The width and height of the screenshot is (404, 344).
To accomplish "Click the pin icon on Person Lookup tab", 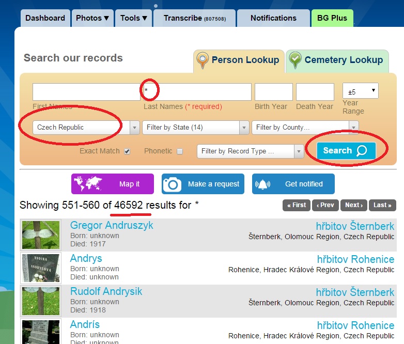I will [202, 60].
